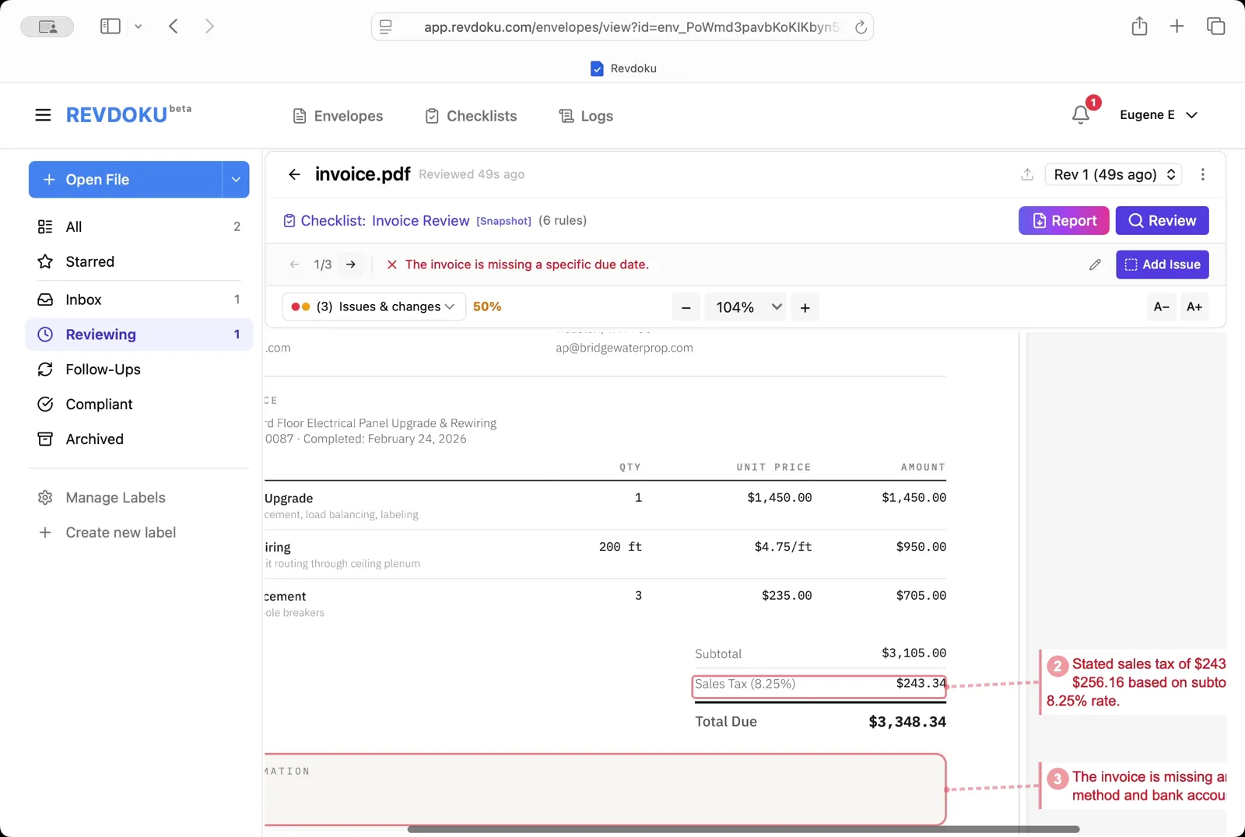Open the Logs tab
The width and height of the screenshot is (1245, 837).
pos(586,116)
